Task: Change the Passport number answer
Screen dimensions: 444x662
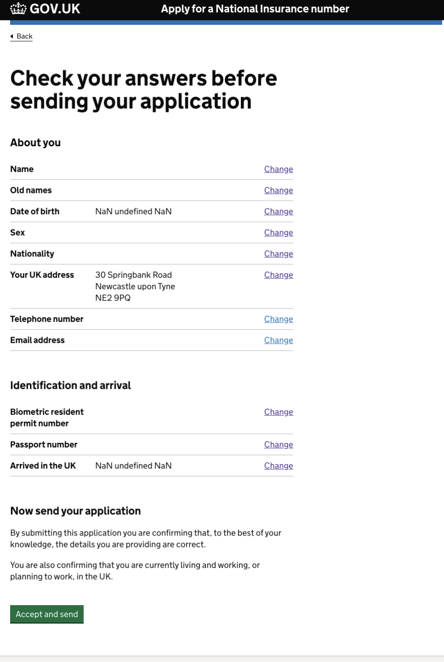Action: pos(278,444)
